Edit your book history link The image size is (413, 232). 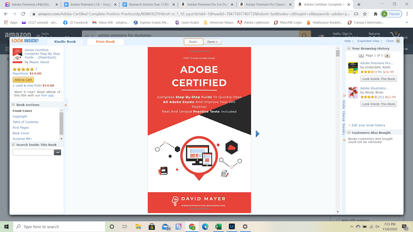tap(368, 125)
